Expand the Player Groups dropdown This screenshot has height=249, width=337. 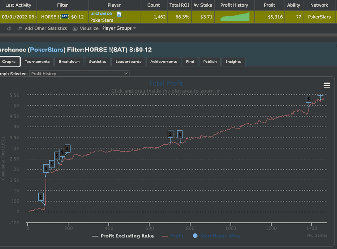tap(119, 28)
